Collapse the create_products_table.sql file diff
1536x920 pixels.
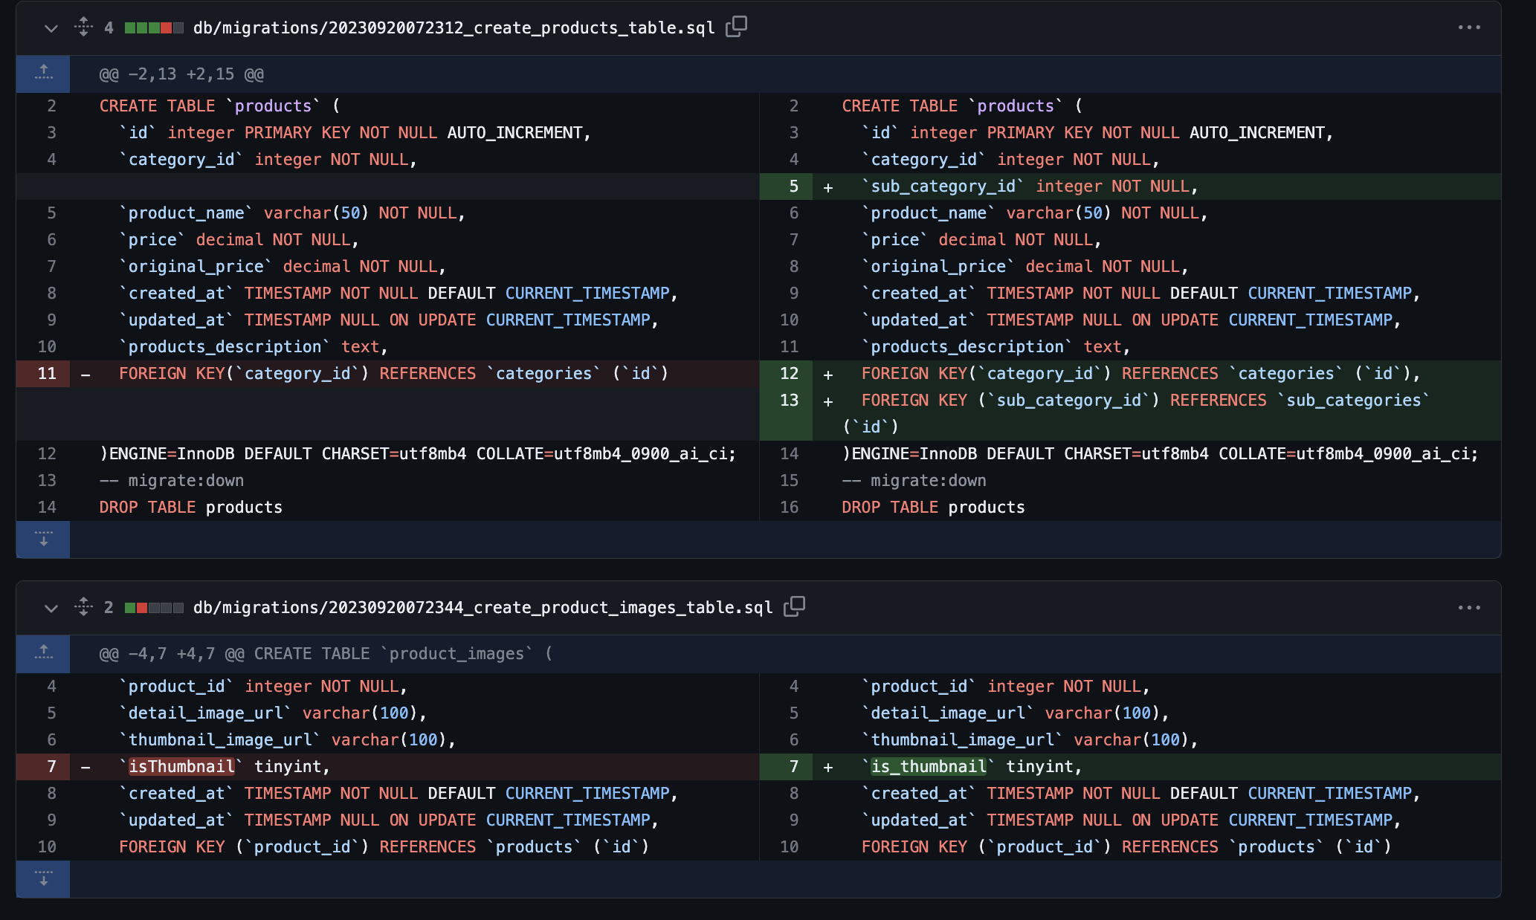[x=51, y=28]
